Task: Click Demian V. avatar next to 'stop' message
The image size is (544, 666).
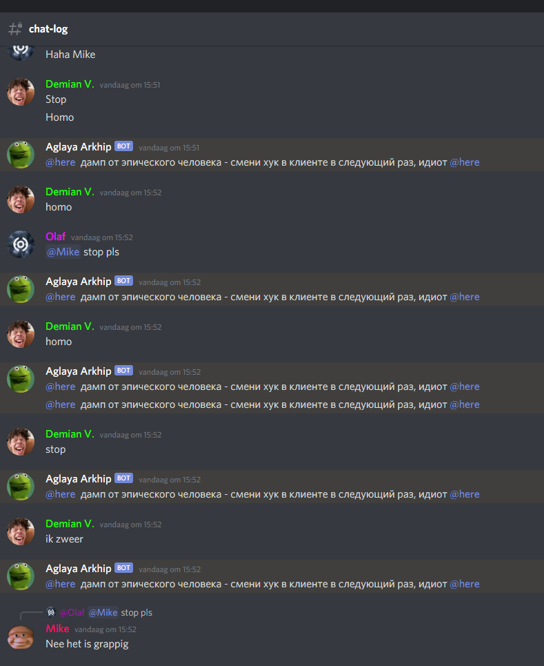Action: click(x=21, y=442)
